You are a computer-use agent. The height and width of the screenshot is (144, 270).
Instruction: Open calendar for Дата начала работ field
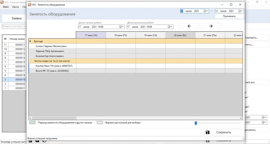click(x=121, y=27)
